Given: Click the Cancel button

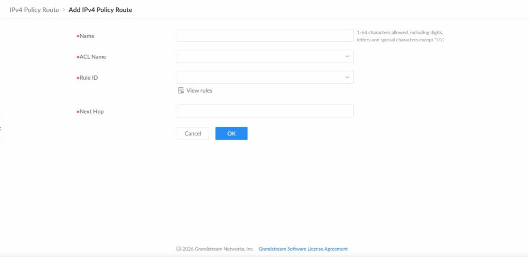Looking at the screenshot, I should 193,133.
